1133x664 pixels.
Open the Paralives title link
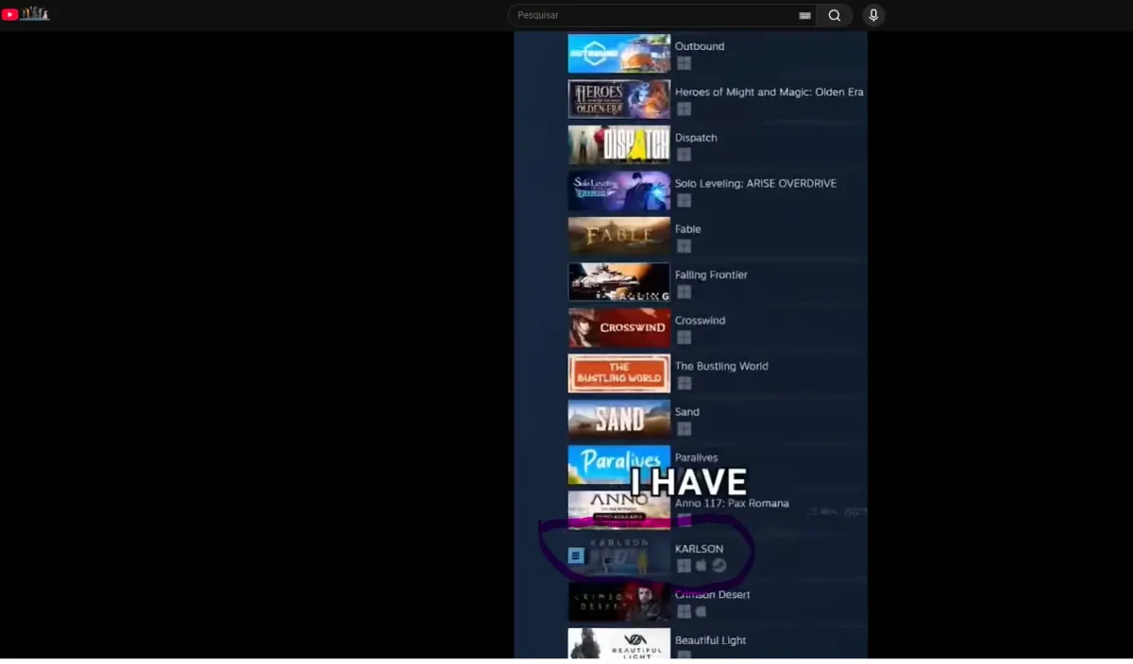coord(696,456)
